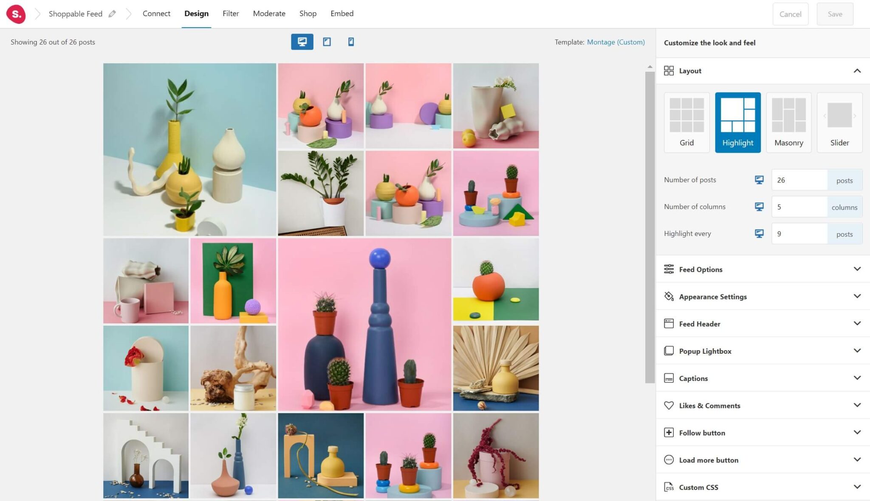Open the Montage (Custom) template link
This screenshot has width=870, height=501.
coord(616,42)
